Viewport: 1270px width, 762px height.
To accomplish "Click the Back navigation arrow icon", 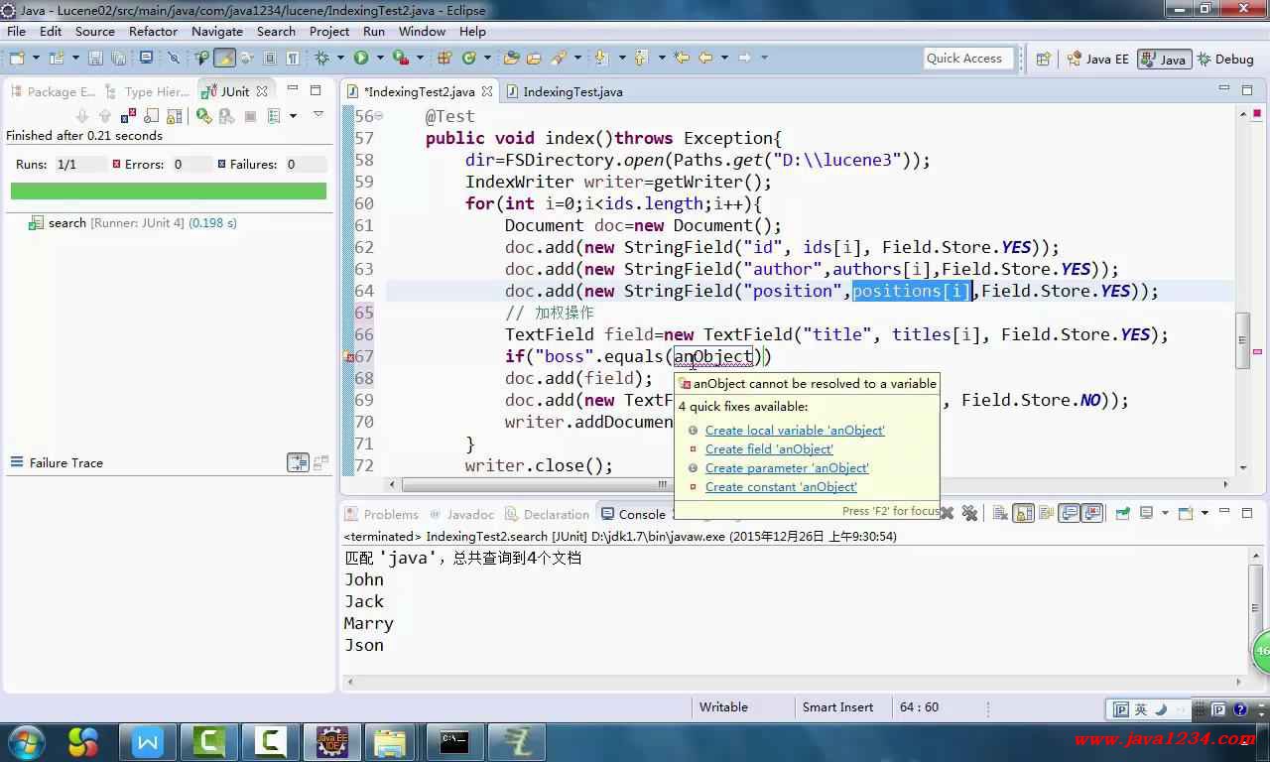I will 705,58.
